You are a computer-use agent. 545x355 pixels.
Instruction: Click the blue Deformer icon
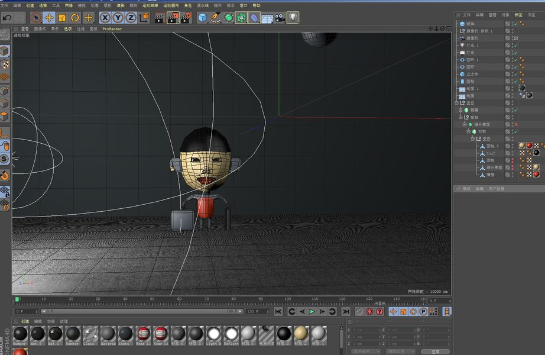pyautogui.click(x=254, y=17)
